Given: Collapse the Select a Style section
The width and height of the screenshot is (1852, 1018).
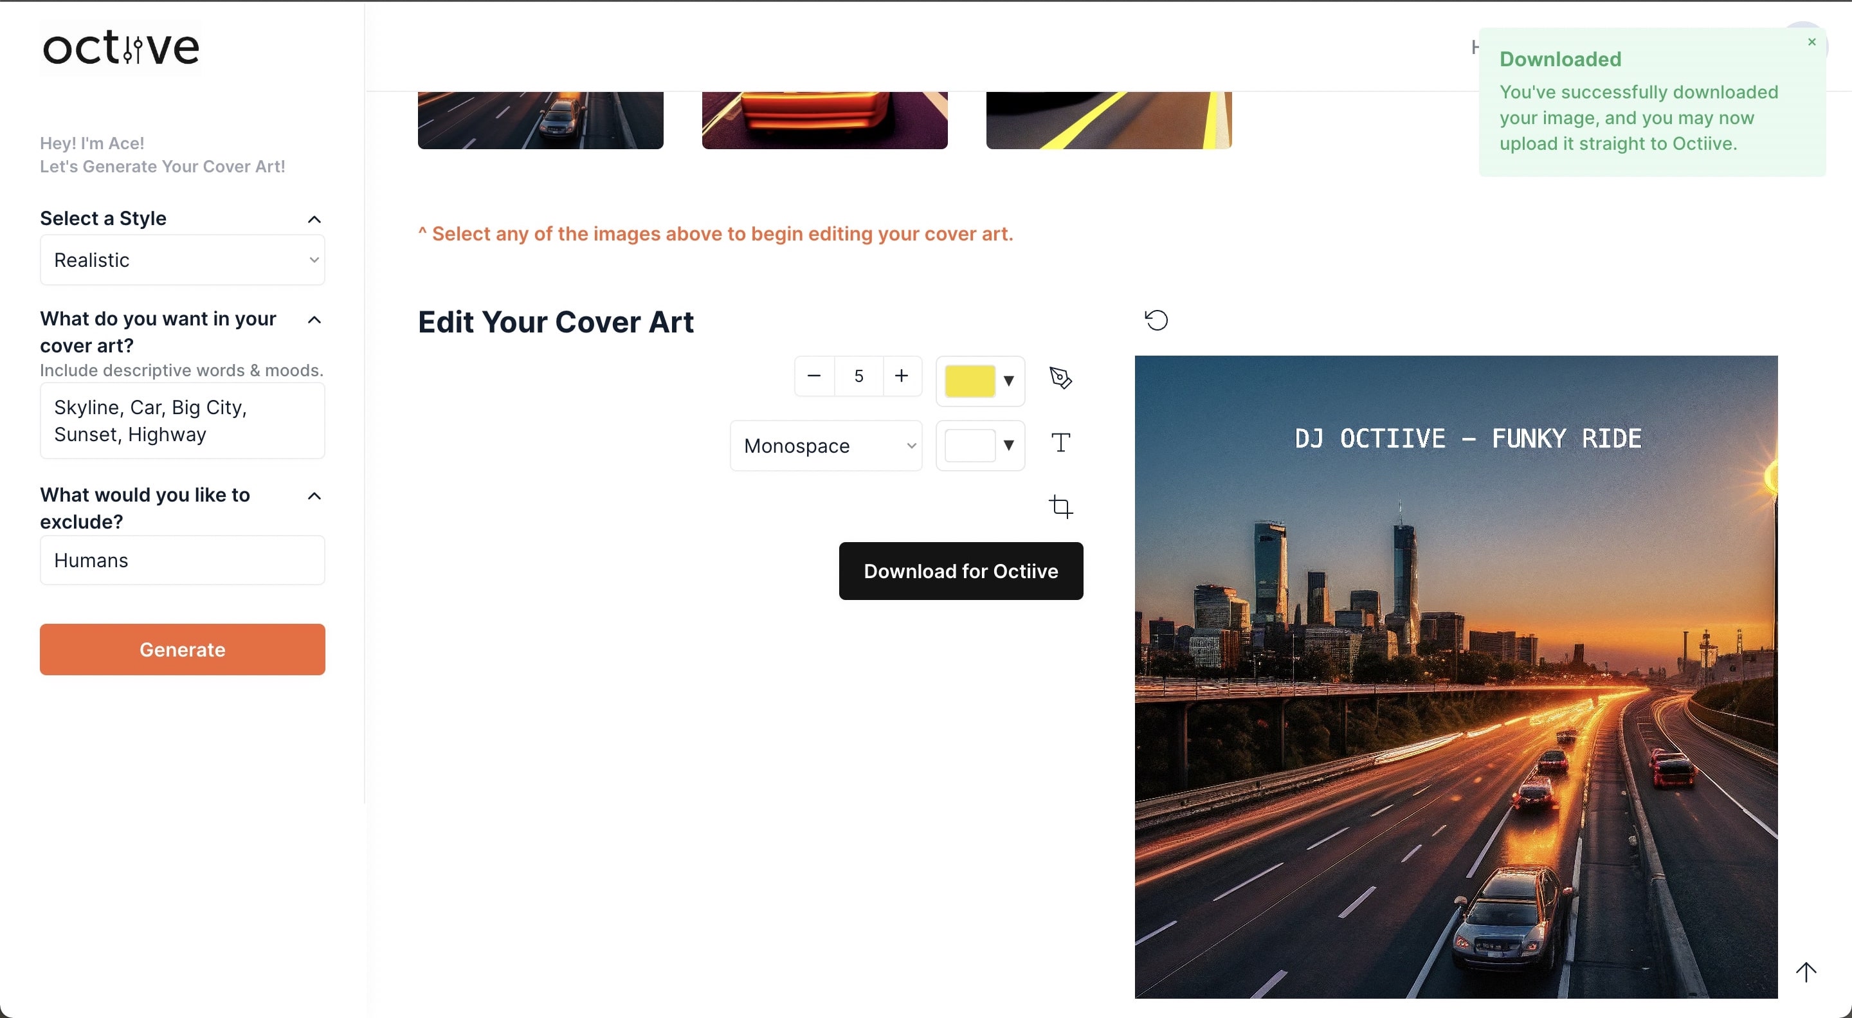Looking at the screenshot, I should [x=314, y=219].
